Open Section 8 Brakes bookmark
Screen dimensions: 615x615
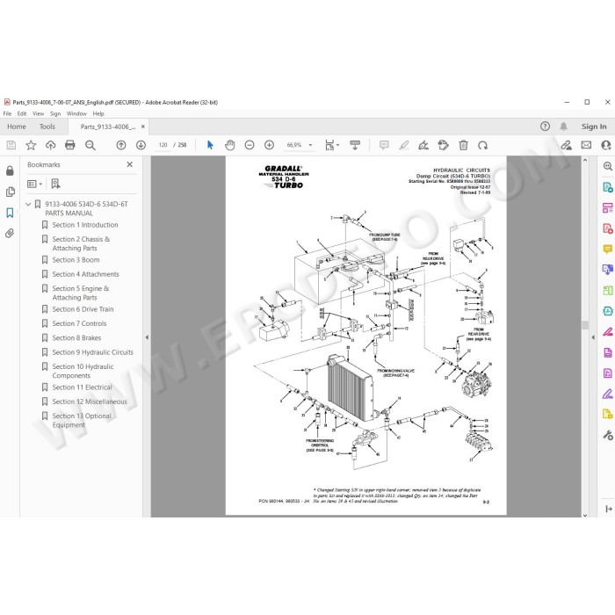click(x=76, y=337)
